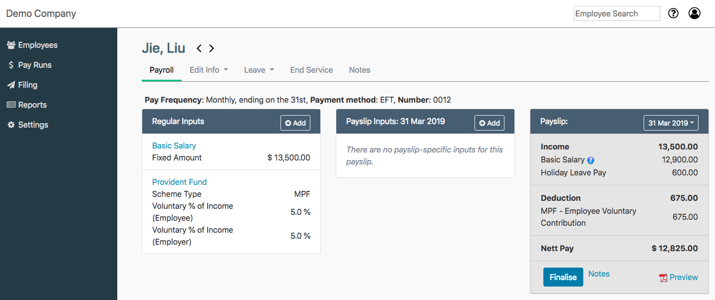
Task: Expand the Edit Info dropdown
Action: (x=209, y=70)
